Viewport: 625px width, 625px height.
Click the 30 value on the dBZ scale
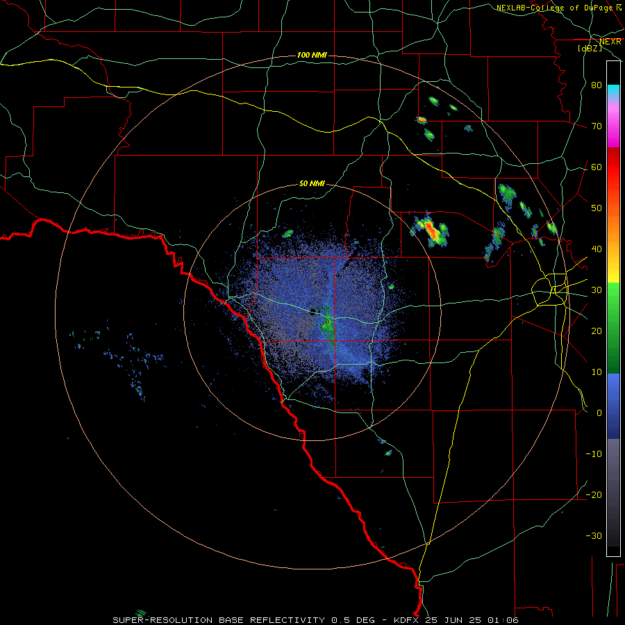click(597, 290)
